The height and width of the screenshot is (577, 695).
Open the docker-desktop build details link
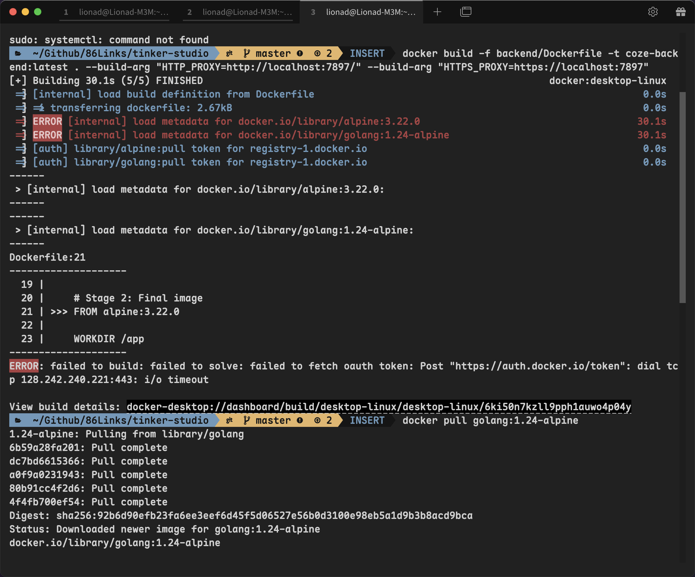point(379,406)
